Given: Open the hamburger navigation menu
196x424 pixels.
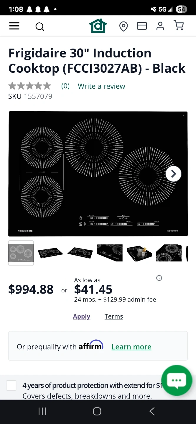Looking at the screenshot, I should (14, 26).
